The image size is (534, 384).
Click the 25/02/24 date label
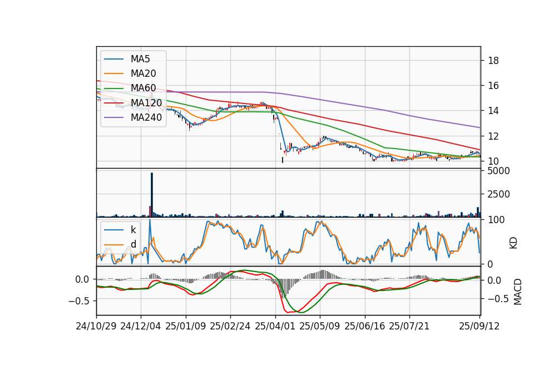[x=230, y=326]
